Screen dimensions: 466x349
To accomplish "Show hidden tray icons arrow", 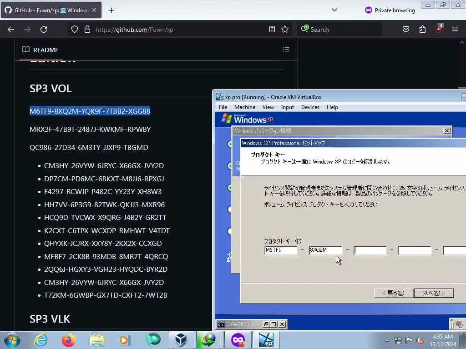I will 387,340.
